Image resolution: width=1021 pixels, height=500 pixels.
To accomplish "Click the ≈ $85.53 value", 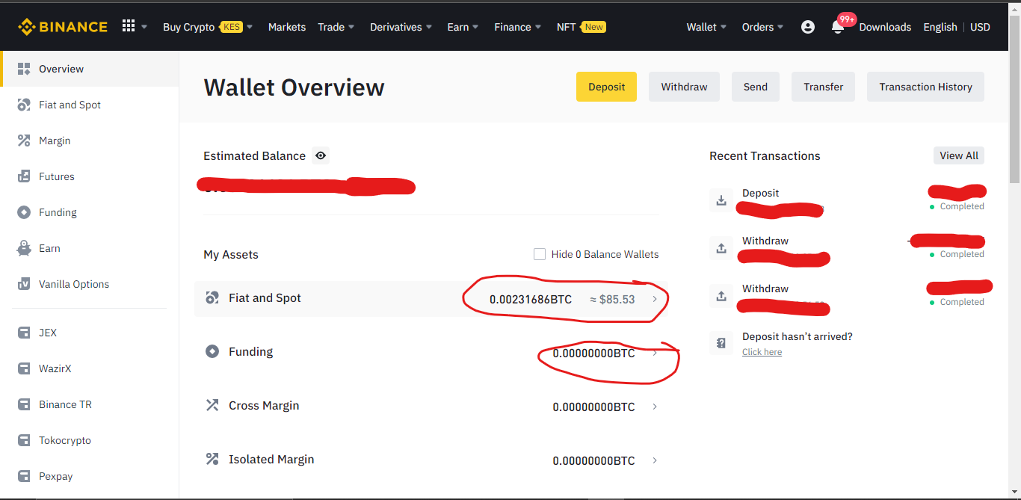I will [x=612, y=299].
